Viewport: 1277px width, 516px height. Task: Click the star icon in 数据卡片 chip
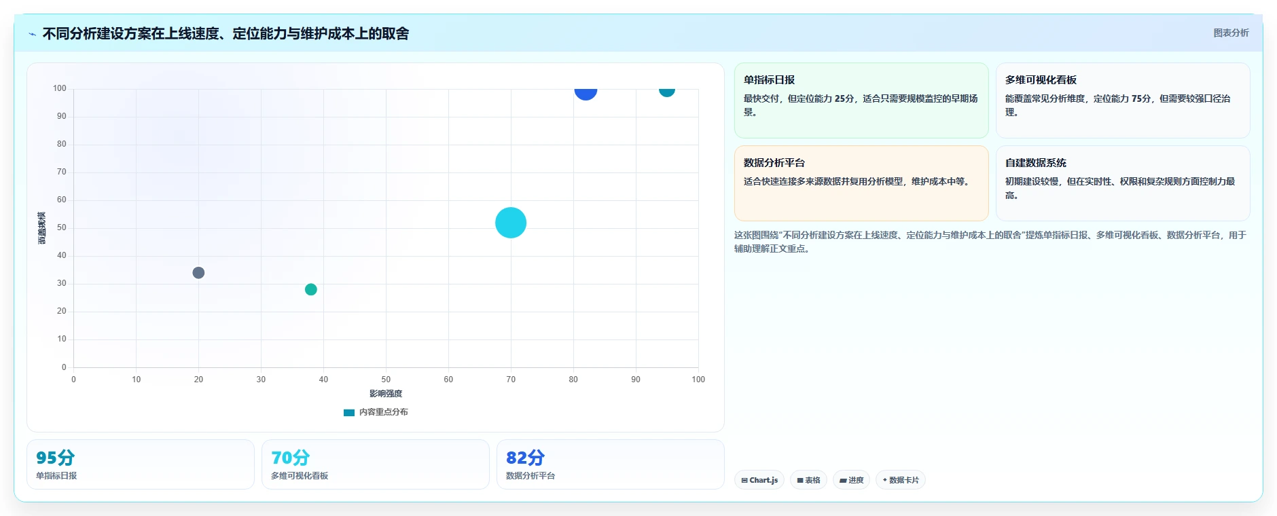pyautogui.click(x=884, y=480)
